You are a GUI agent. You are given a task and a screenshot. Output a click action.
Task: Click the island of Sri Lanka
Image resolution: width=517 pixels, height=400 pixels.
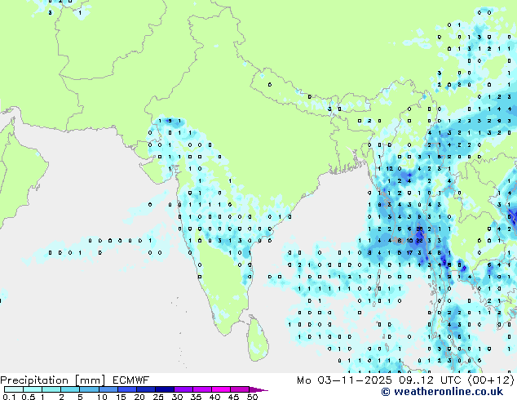coord(258,339)
